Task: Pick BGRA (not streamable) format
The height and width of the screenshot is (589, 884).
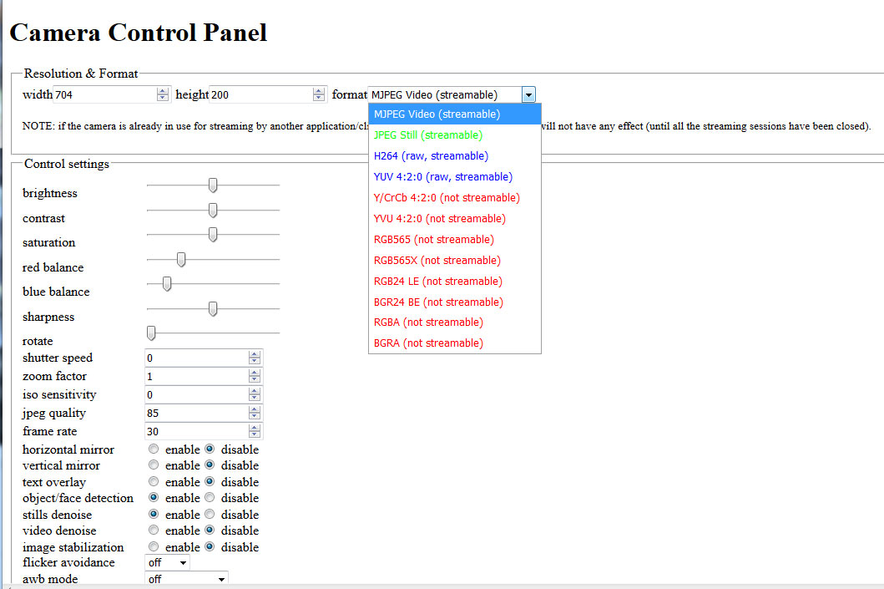Action: (454, 343)
